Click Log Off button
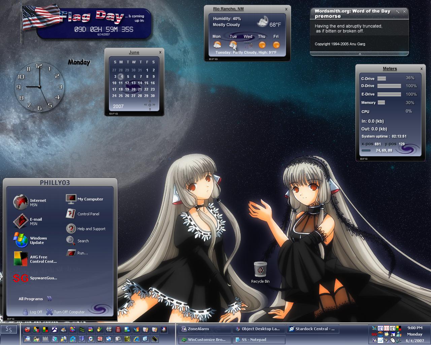 coord(33,312)
